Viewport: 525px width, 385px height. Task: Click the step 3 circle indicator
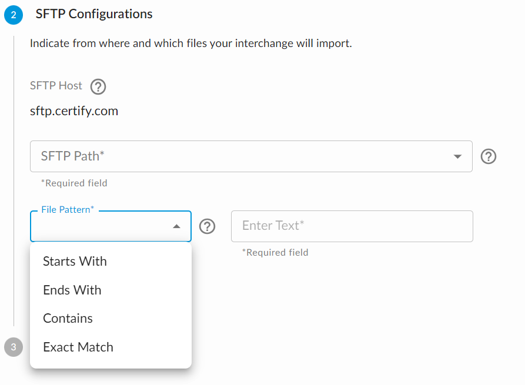point(13,347)
